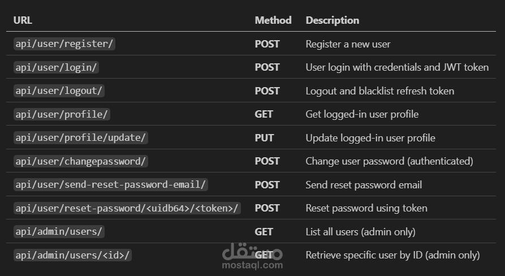Click the PUT method label
Image resolution: width=505 pixels, height=276 pixels.
pos(264,138)
